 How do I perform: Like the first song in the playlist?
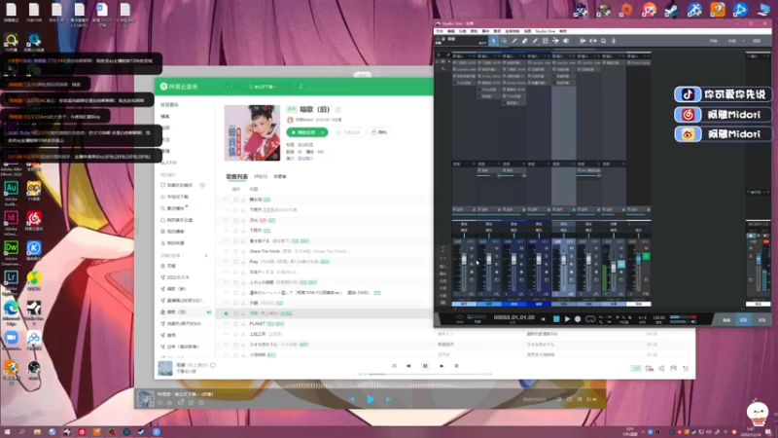(x=235, y=200)
